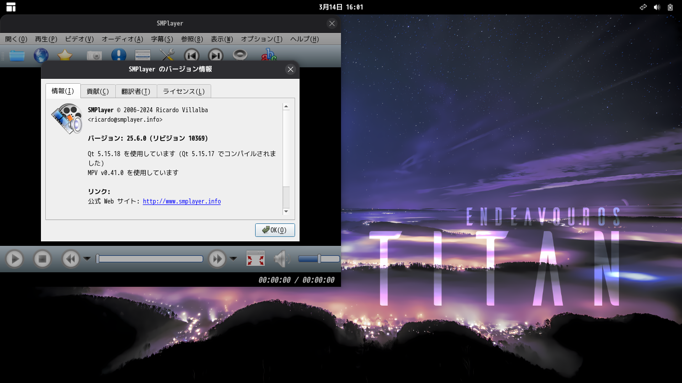Click the blue exclamation info toolbar icon
The image size is (682, 383).
pyautogui.click(x=119, y=55)
